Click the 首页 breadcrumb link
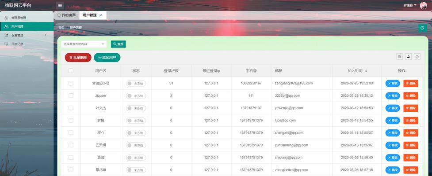 tap(61, 28)
